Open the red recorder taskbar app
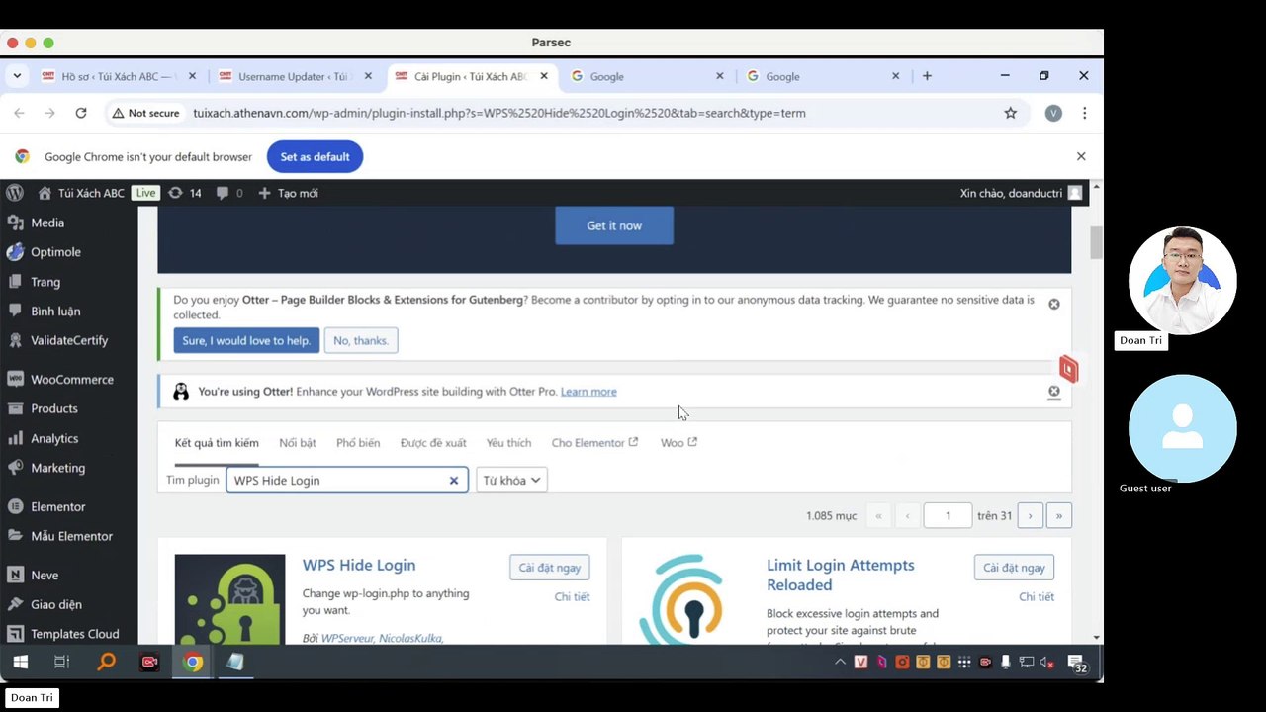This screenshot has width=1266, height=712. [149, 663]
